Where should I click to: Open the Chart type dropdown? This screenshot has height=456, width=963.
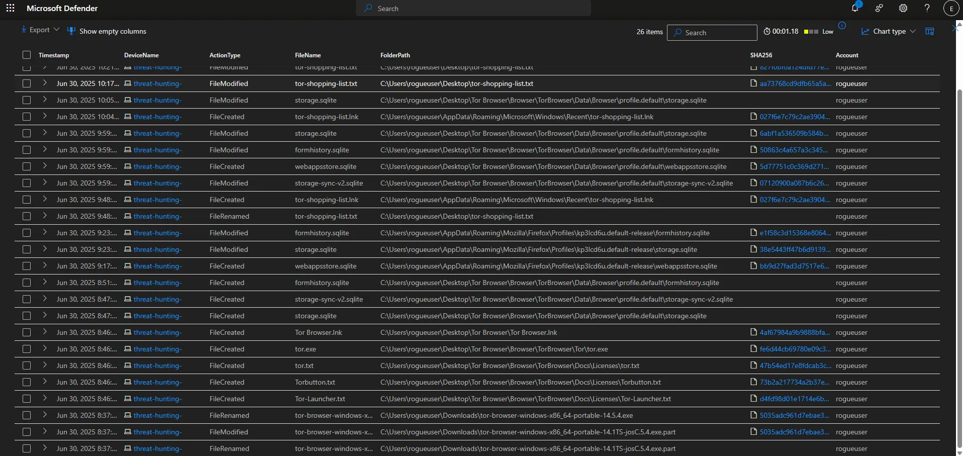[x=889, y=31]
